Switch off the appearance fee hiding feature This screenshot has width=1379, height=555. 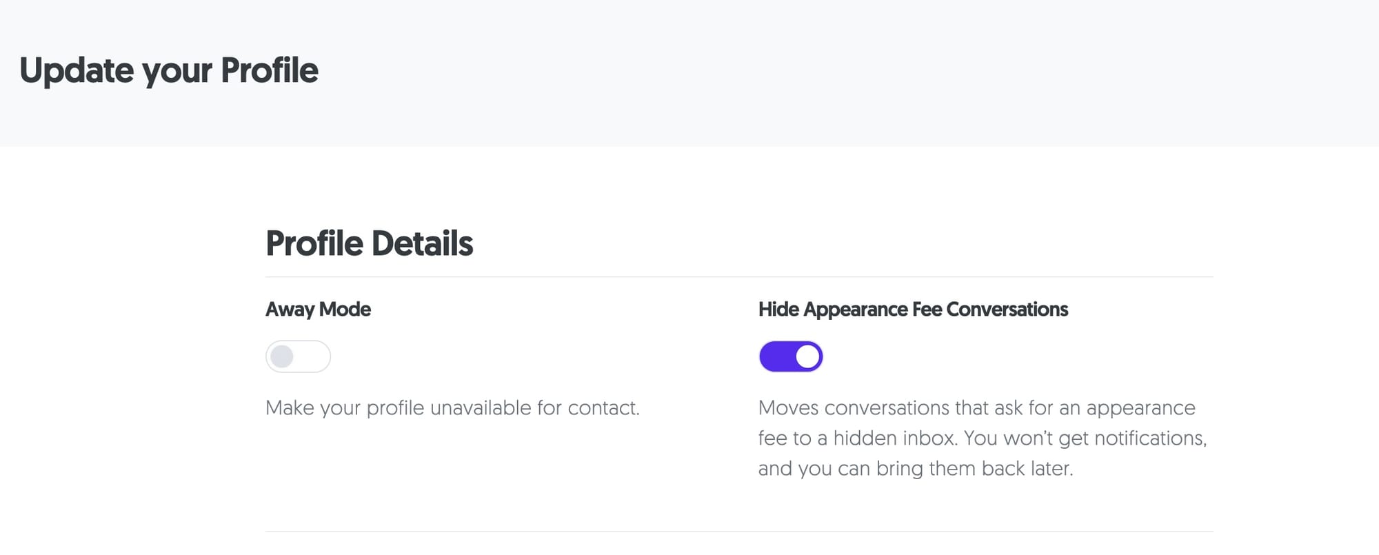(x=791, y=356)
